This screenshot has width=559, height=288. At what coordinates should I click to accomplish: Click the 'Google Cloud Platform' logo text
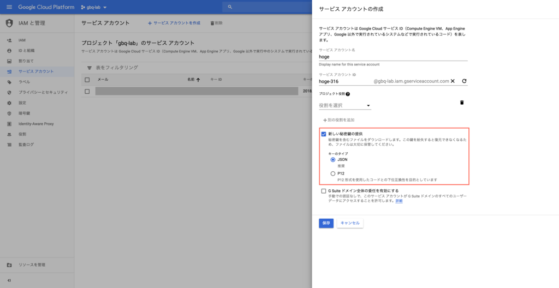(x=46, y=7)
